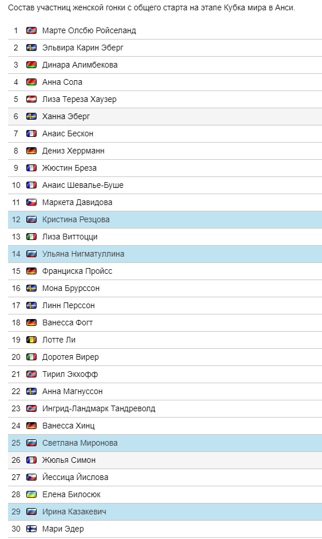Click the France flag beside Анаис Бескон
Image resolution: width=322 pixels, height=539 pixels.
[x=31, y=133]
